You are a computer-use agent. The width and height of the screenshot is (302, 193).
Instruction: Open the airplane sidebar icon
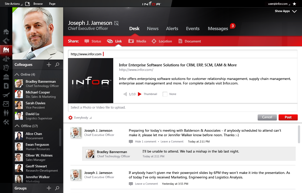pos(6,95)
